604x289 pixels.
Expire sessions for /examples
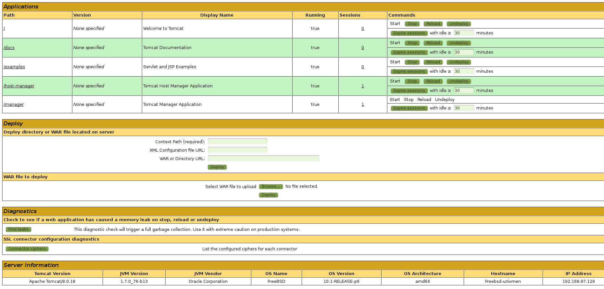pyautogui.click(x=409, y=71)
